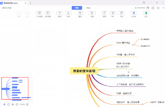Image resolution: width=165 pixels, height=107 pixels.
Task: Toggle minimap visibility eye icon
Action: tap(4, 104)
